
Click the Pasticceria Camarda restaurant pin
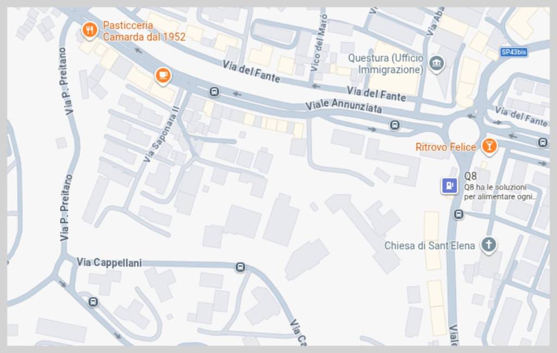pyautogui.click(x=90, y=30)
